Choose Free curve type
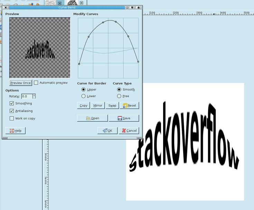The image size is (254, 210). tap(119, 96)
